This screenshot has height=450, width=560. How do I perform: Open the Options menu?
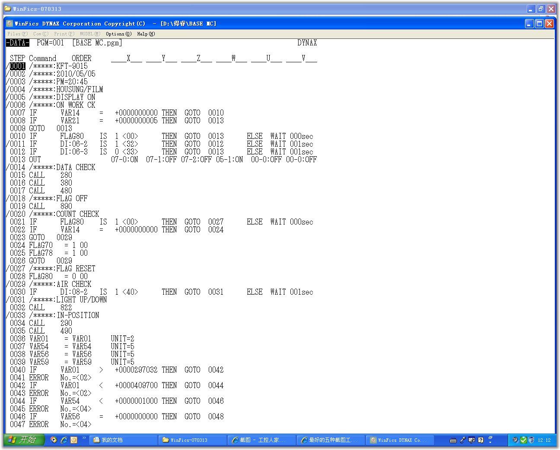pyautogui.click(x=118, y=34)
